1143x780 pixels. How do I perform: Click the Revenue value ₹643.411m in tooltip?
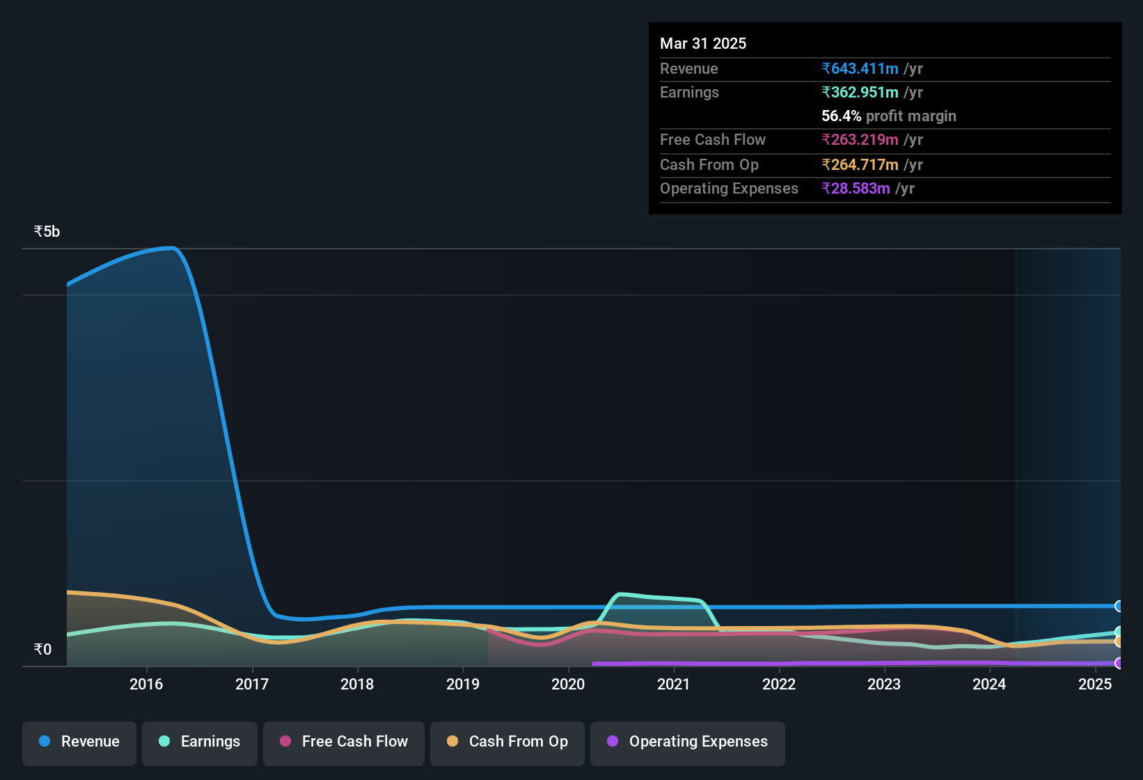pyautogui.click(x=860, y=68)
